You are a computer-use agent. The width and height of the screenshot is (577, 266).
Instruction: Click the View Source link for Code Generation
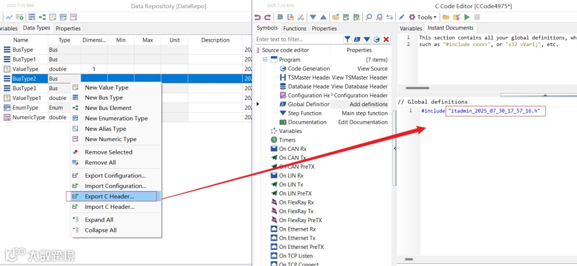372,68
